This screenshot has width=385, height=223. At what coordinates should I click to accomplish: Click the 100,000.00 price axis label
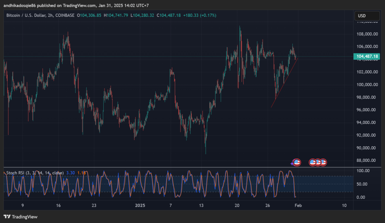(367, 85)
